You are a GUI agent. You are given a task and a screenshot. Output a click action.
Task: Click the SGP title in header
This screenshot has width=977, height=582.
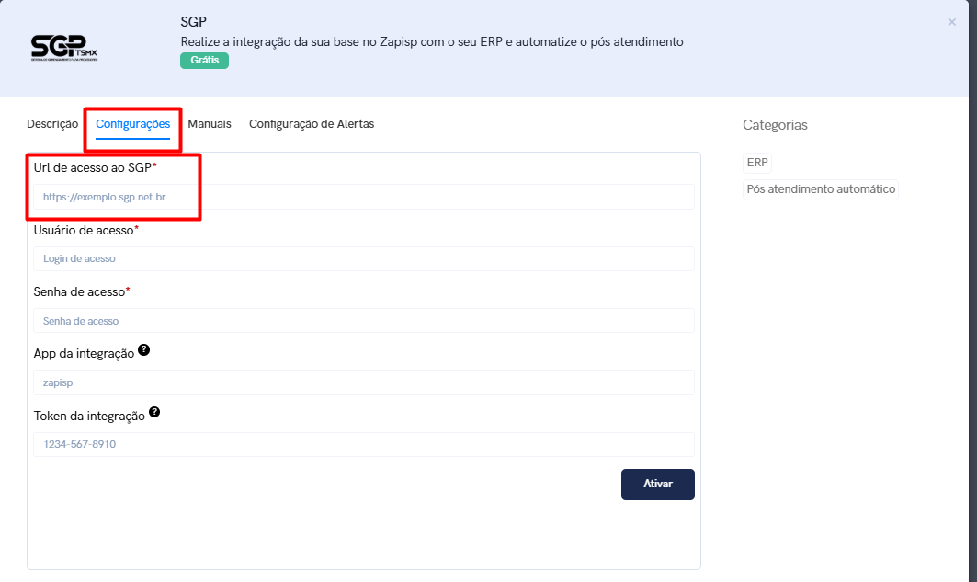coord(194,22)
